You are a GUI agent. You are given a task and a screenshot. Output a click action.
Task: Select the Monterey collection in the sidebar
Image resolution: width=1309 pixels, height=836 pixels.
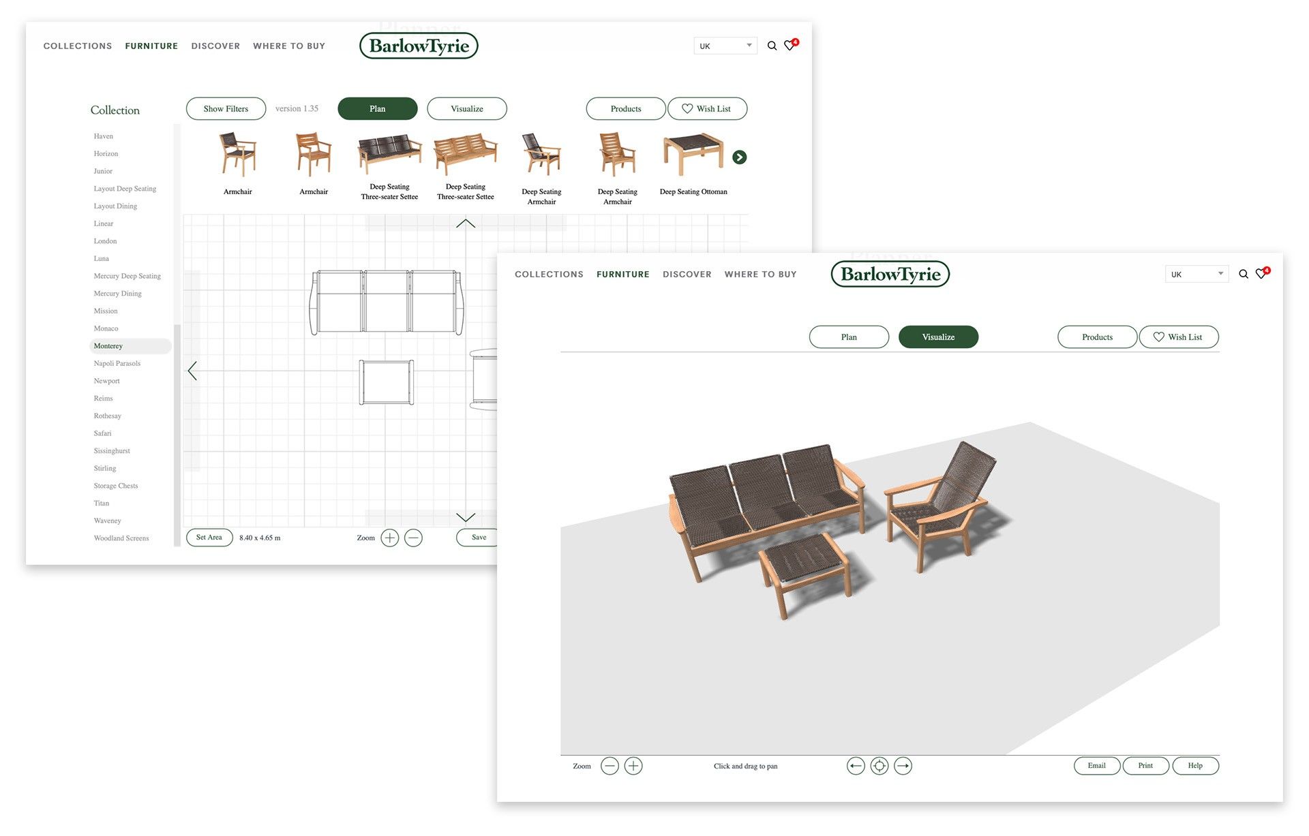click(108, 346)
